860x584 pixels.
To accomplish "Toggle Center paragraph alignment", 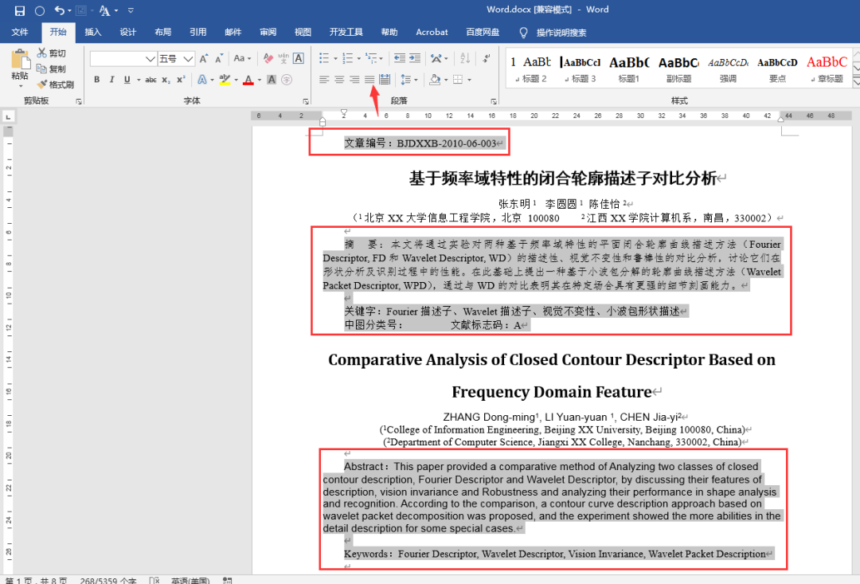I will (x=339, y=80).
